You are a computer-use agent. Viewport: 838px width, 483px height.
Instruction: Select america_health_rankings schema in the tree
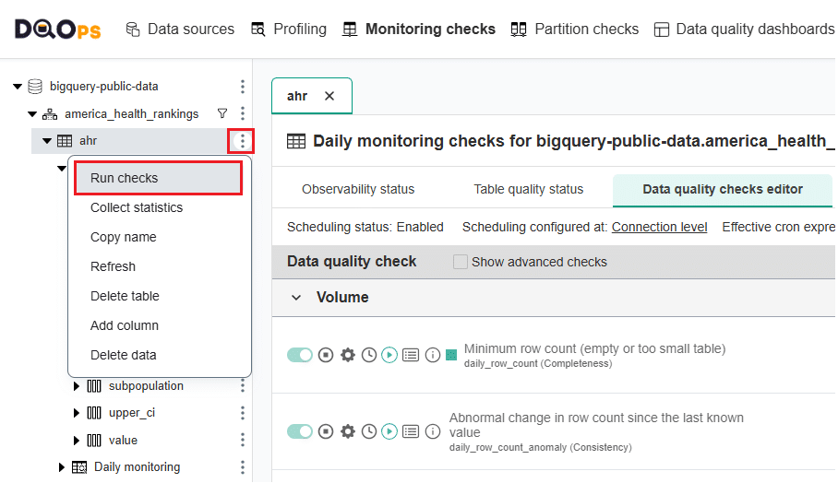tap(131, 114)
